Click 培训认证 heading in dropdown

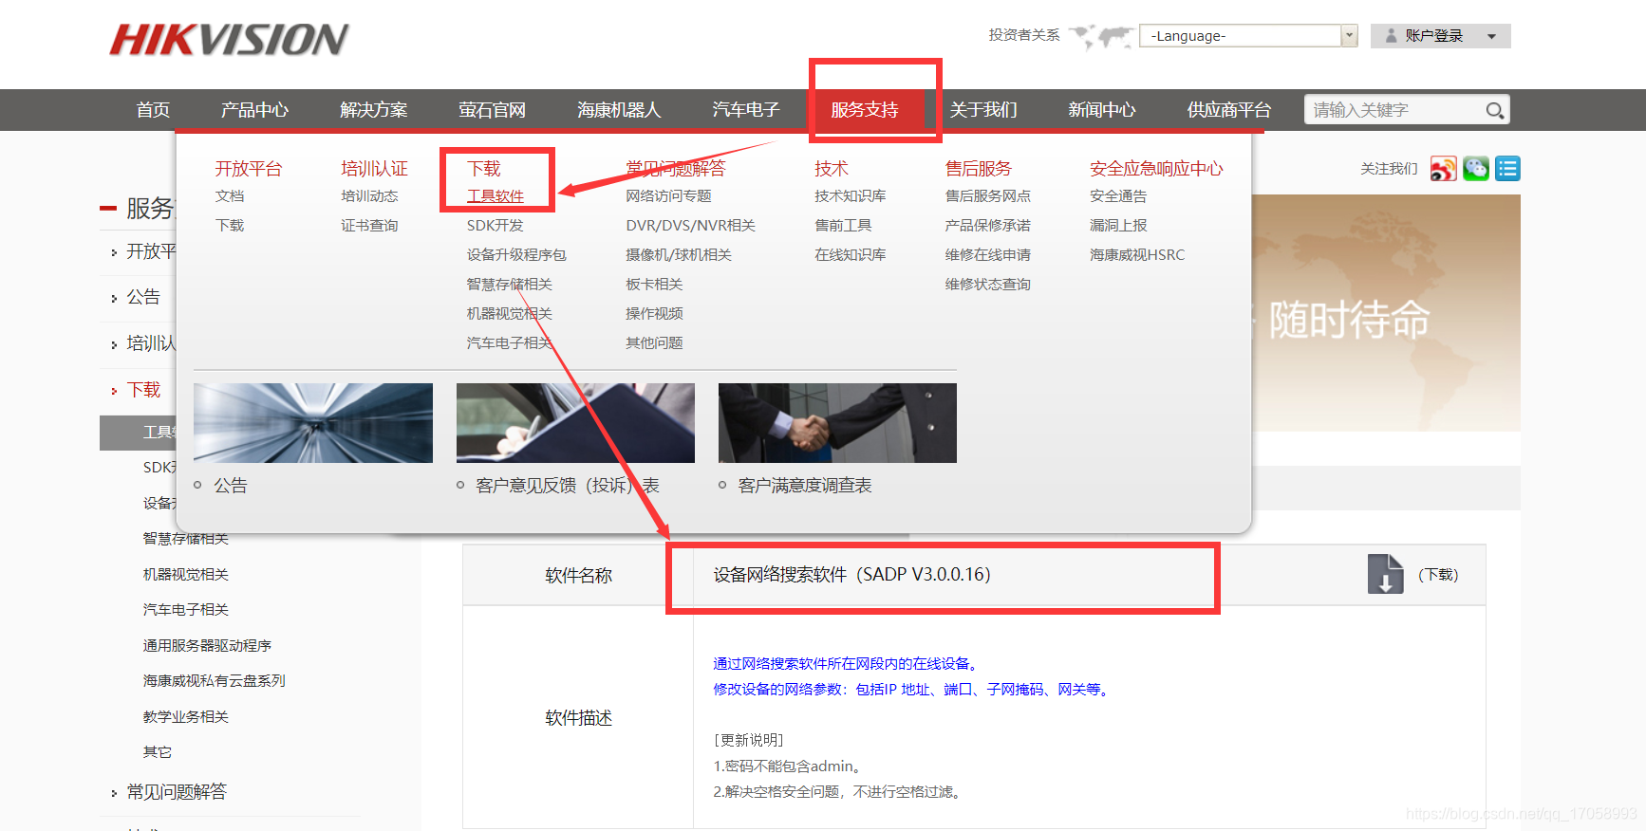[374, 169]
